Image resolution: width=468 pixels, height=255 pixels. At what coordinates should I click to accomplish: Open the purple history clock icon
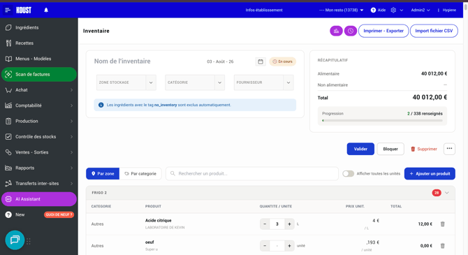(x=351, y=31)
